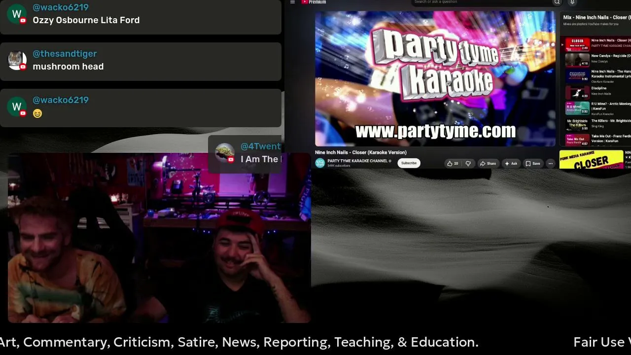Subscribe to Party Tyme Karaoke Channel
The width and height of the screenshot is (631, 355).
click(x=409, y=163)
